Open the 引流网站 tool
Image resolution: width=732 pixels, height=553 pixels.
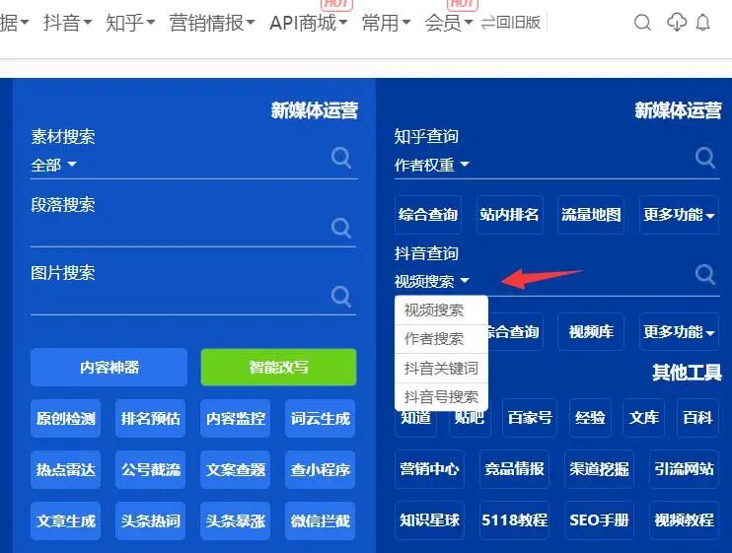pyautogui.click(x=684, y=469)
